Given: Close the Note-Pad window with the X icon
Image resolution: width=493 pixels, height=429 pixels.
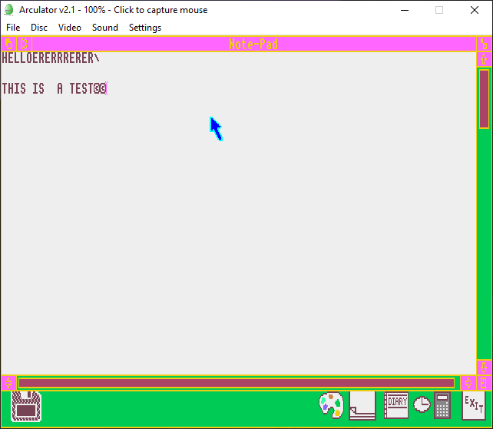Looking at the screenshot, I should [23, 45].
